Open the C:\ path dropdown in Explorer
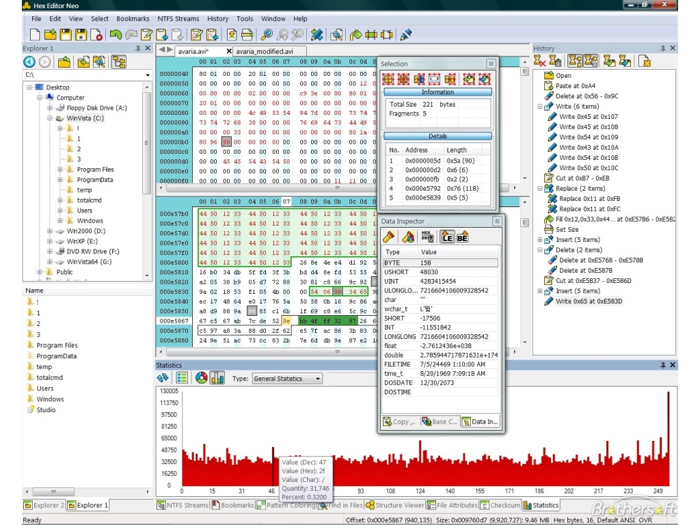Screen dimensions: 700x525 click(148, 75)
